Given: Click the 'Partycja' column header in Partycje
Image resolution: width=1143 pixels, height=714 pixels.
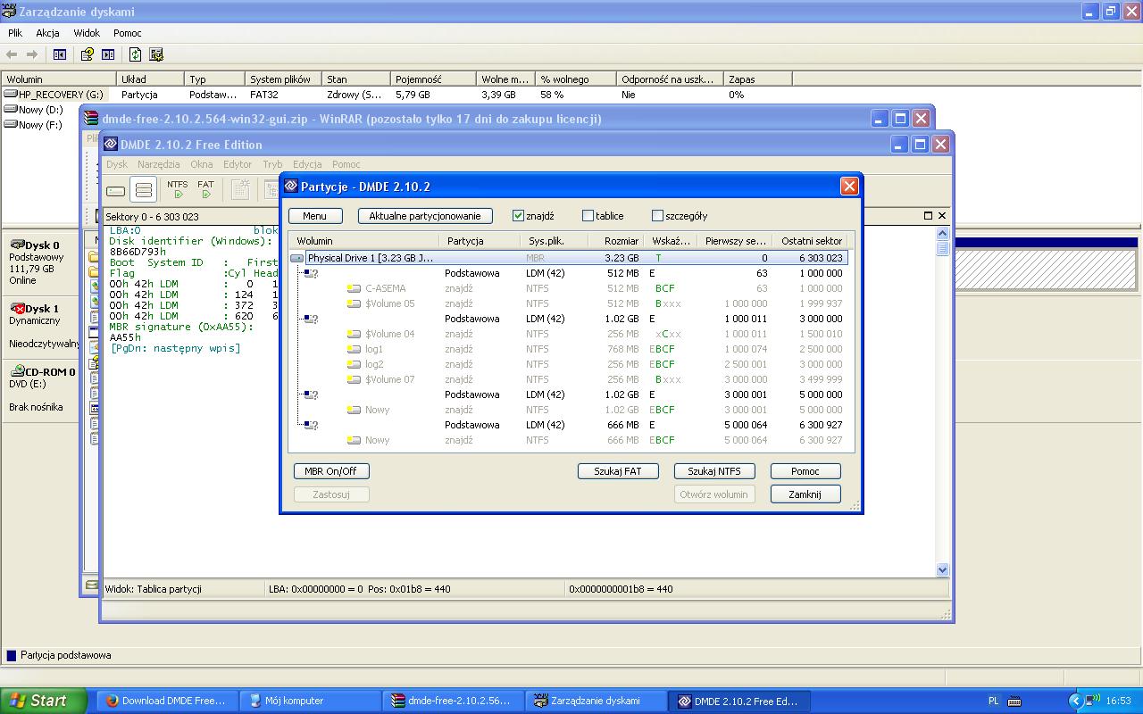Looking at the screenshot, I should click(480, 241).
